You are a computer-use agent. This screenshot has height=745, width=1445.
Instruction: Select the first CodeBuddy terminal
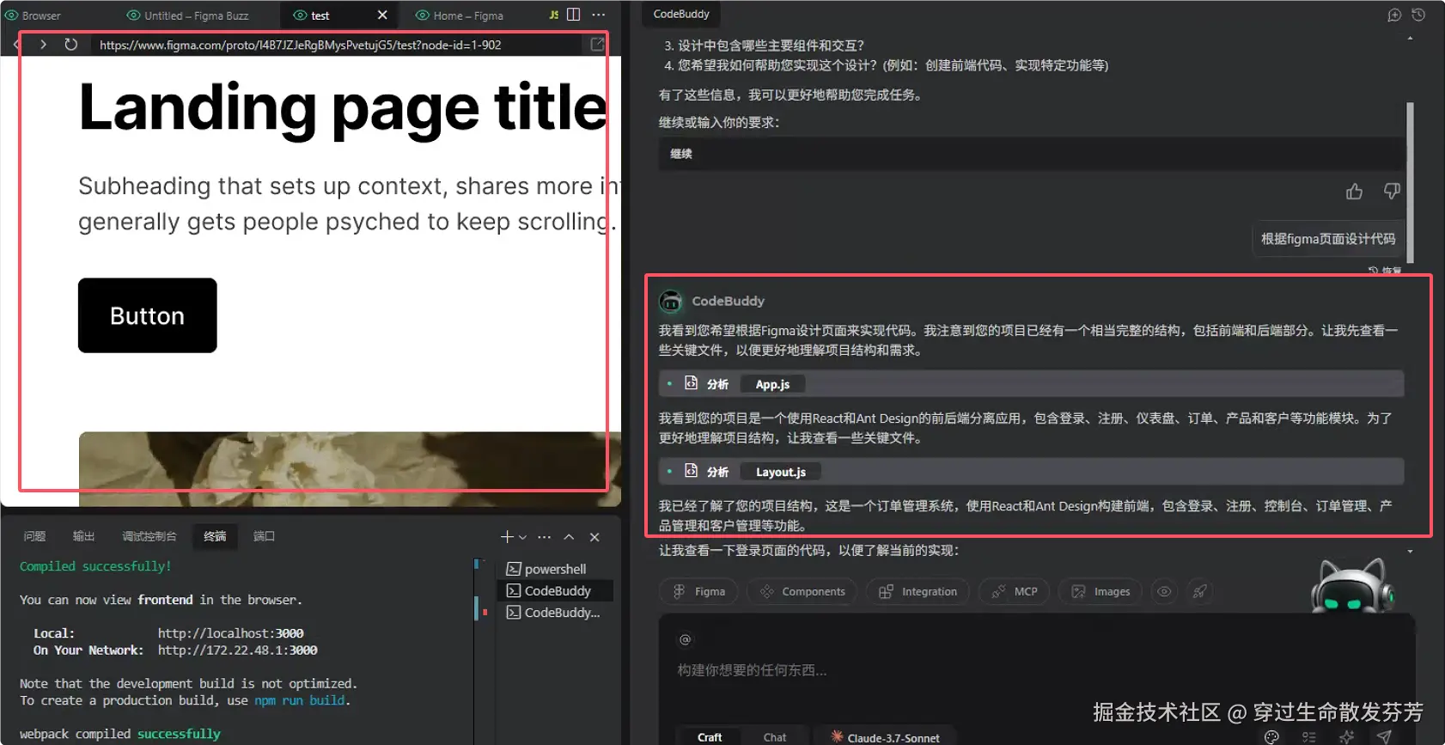pos(556,590)
